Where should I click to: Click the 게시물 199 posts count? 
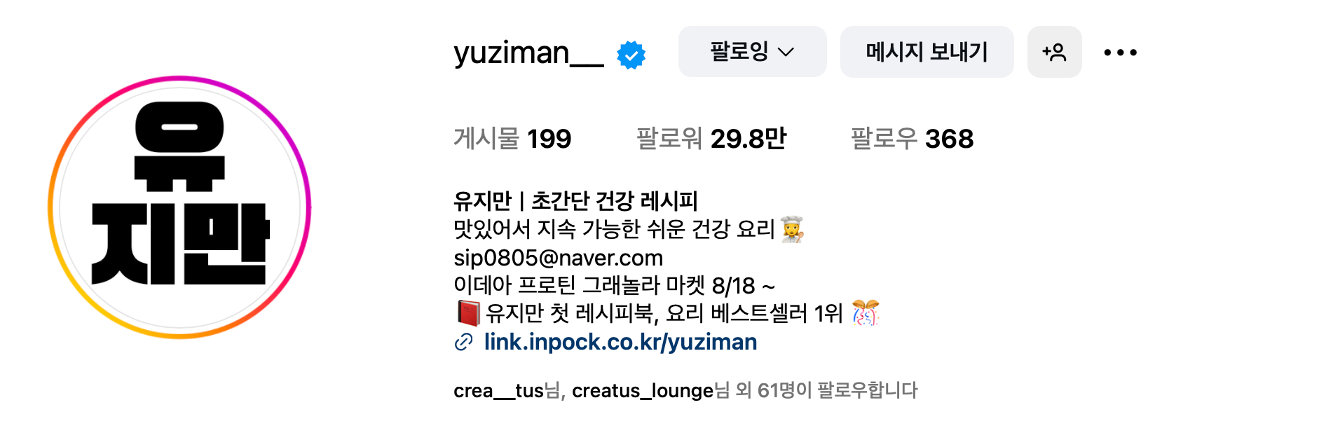point(512,139)
